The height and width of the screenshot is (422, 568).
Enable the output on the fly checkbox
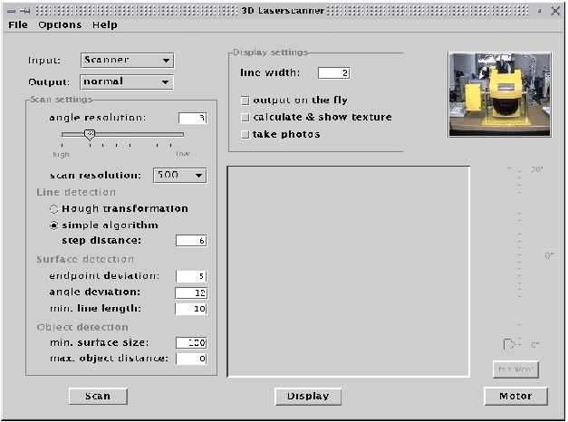point(245,101)
